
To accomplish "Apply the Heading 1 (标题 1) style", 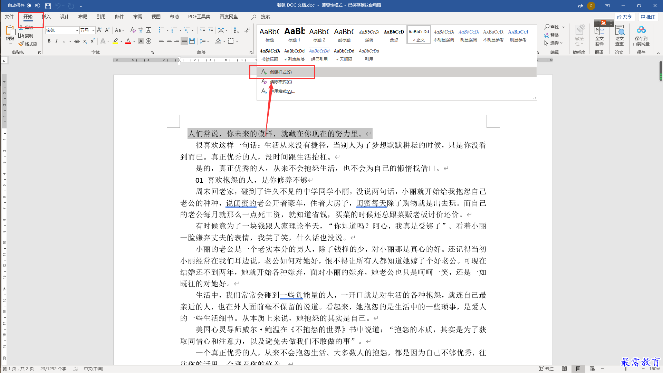I will pos(294,35).
